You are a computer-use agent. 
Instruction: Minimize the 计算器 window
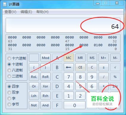coord(98,3)
